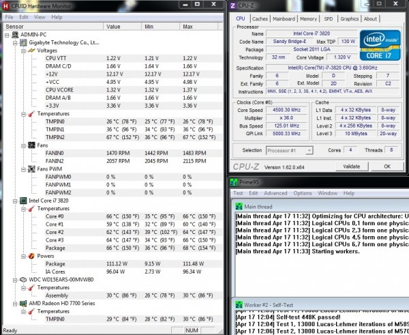The width and height of the screenshot is (409, 335).
Task: Click the Min column header
Action: (160, 27)
